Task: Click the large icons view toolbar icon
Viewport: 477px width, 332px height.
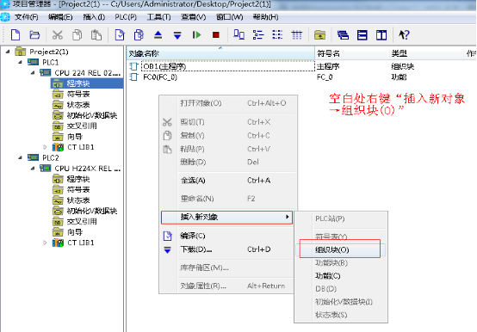Action: 238,34
